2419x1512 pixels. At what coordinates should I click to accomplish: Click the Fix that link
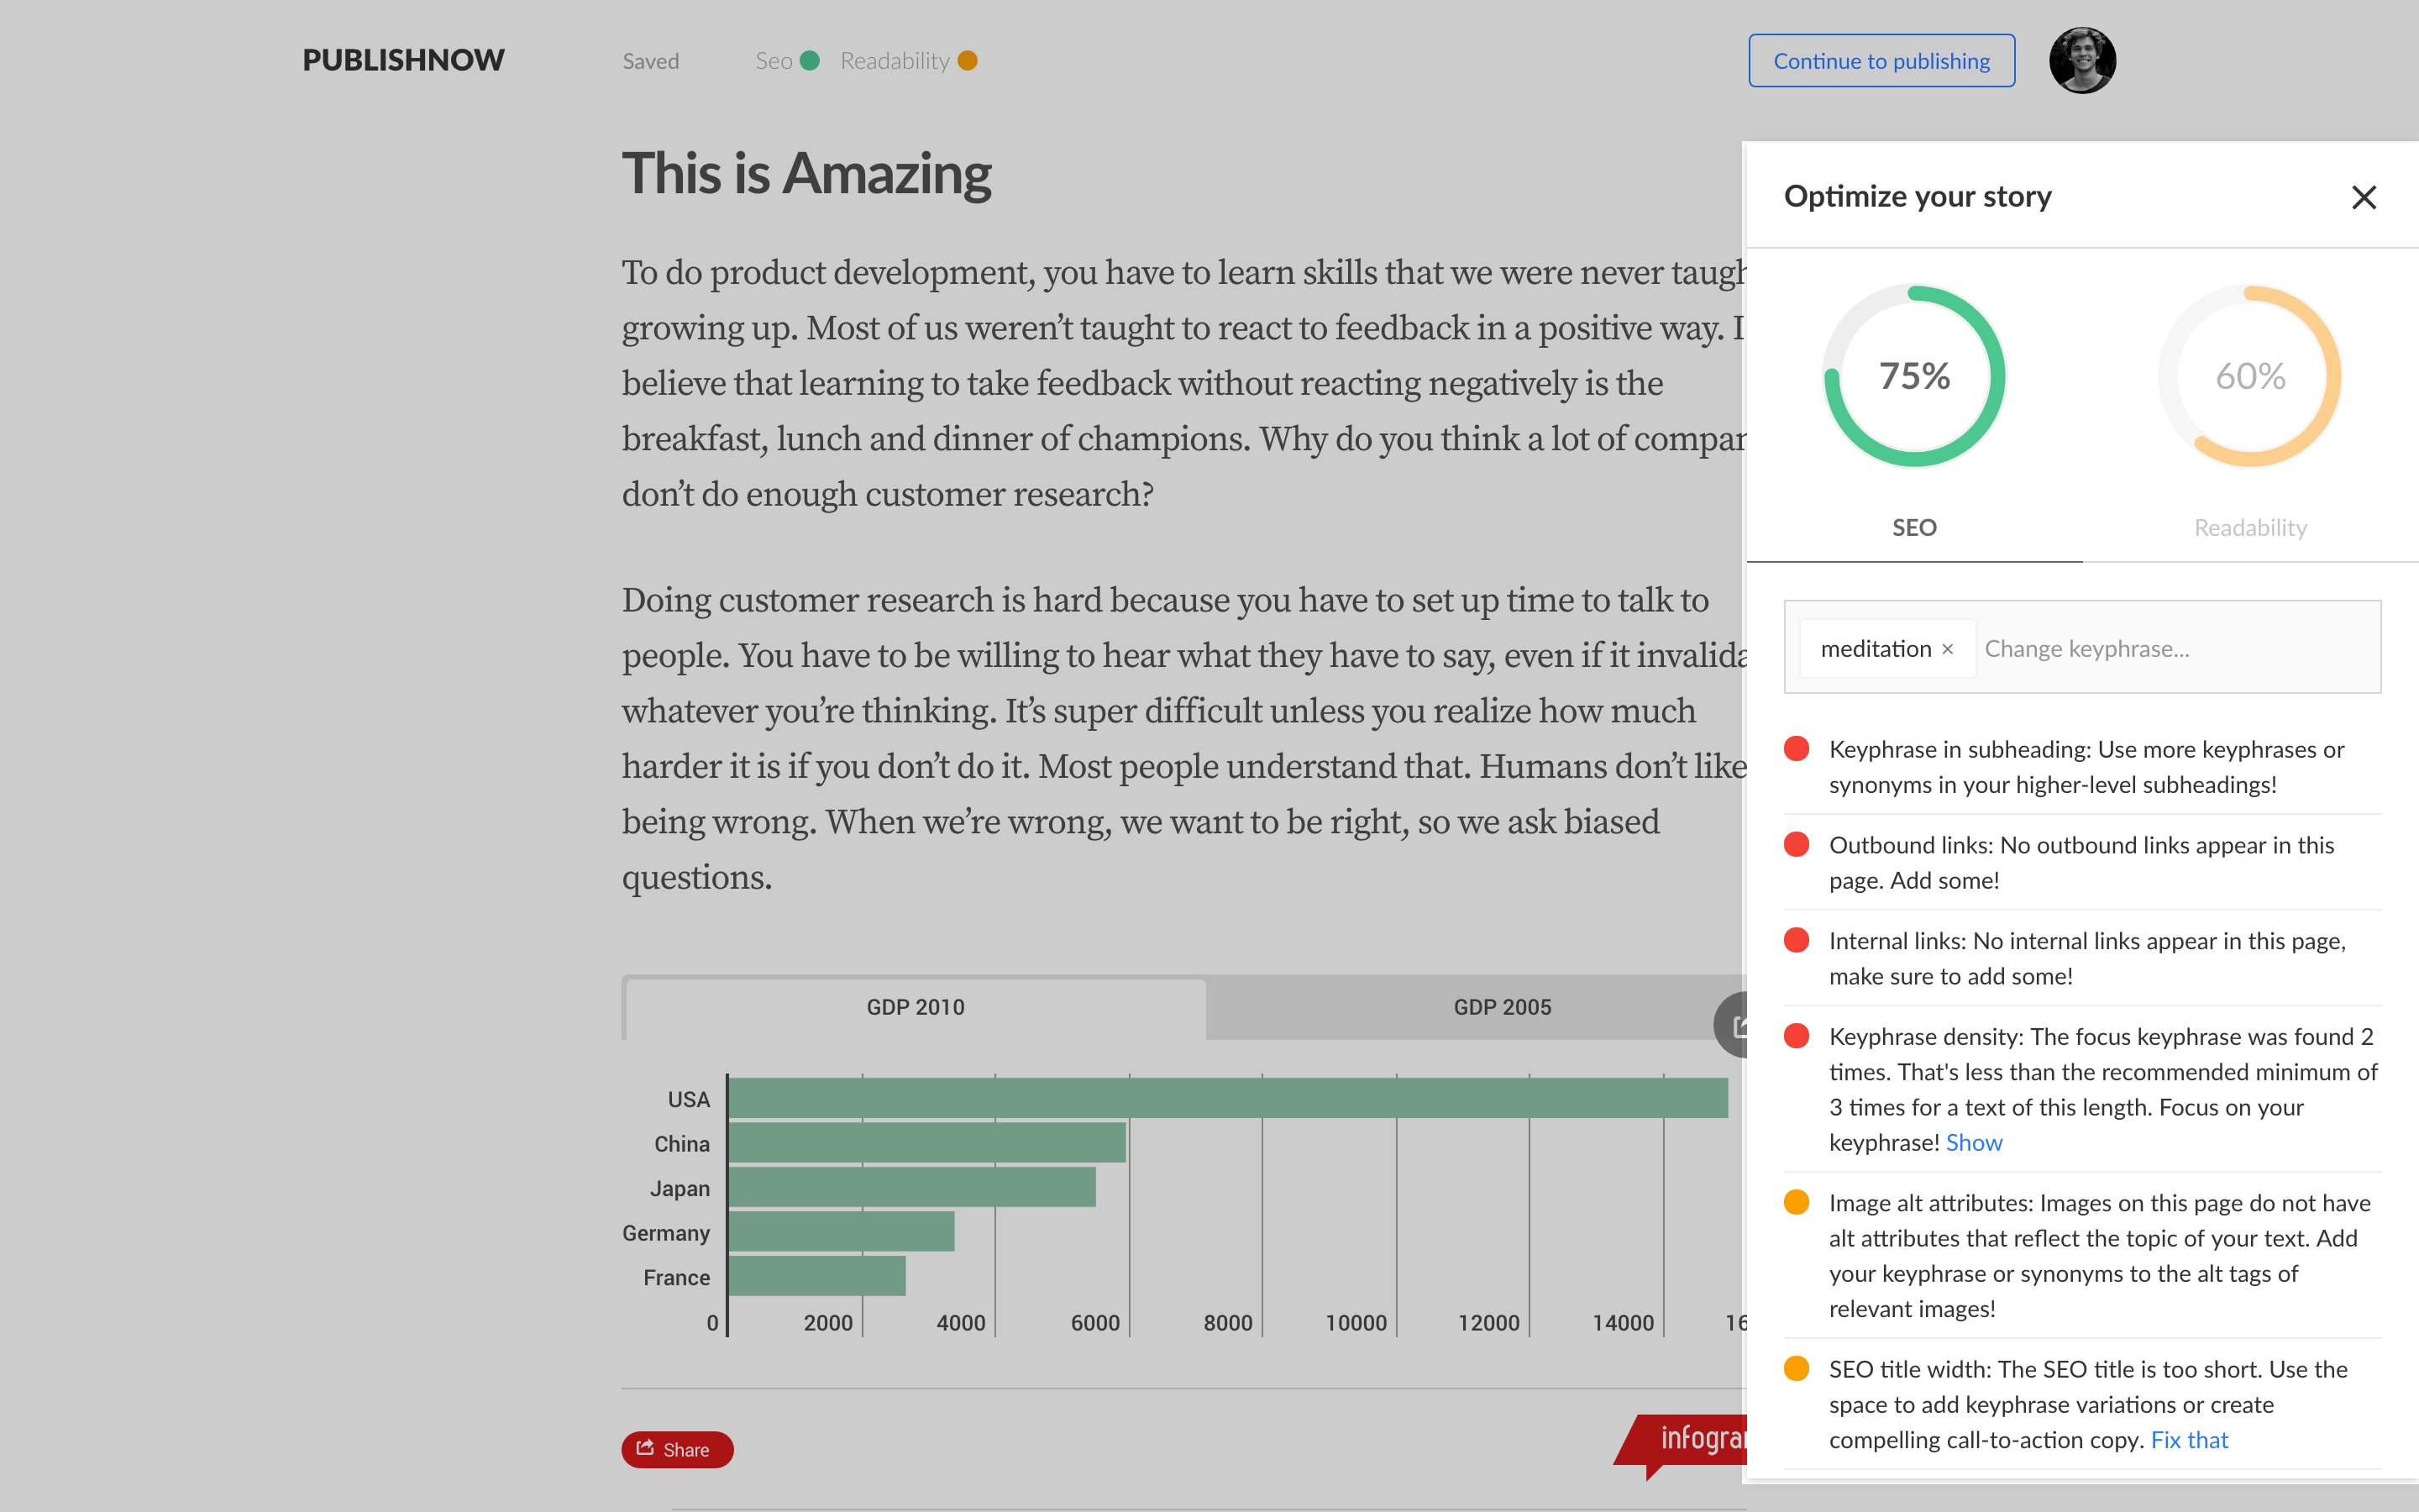click(x=2188, y=1440)
